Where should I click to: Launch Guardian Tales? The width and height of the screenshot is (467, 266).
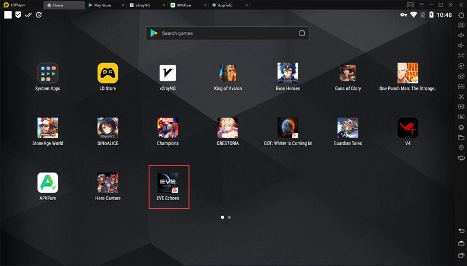(x=347, y=128)
